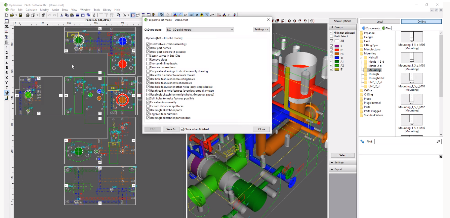The width and height of the screenshot is (450, 218).
Task: Open the CAD program dropdown
Action: 232,29
